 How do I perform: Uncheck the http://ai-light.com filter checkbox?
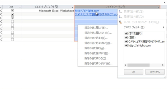(126, 45)
